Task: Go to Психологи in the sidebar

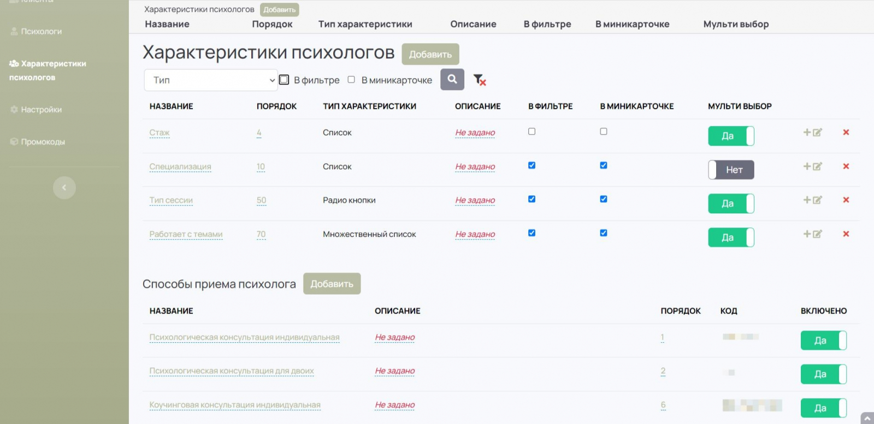Action: point(36,32)
